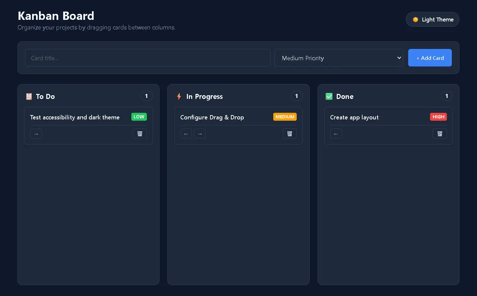Switch to Light Theme
The width and height of the screenshot is (477, 296).
(x=432, y=20)
